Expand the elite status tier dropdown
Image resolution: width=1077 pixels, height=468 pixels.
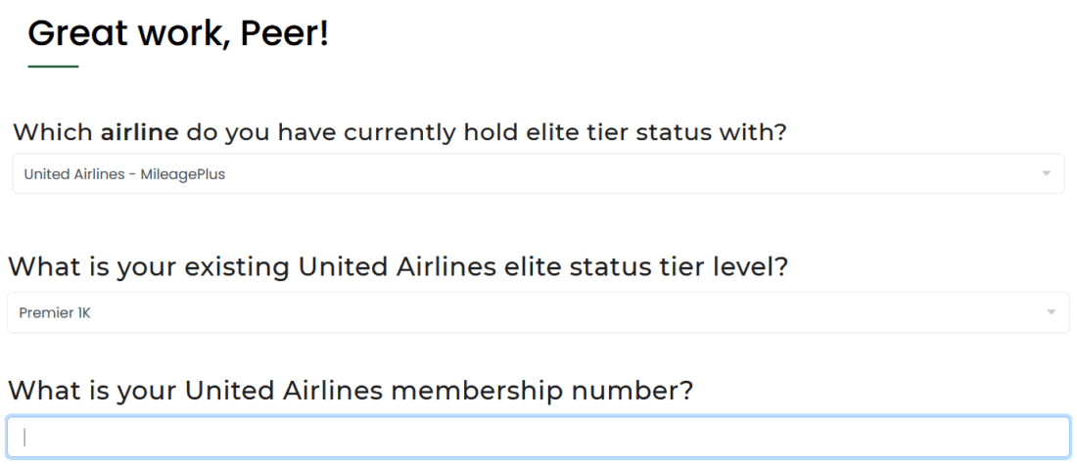(538, 313)
